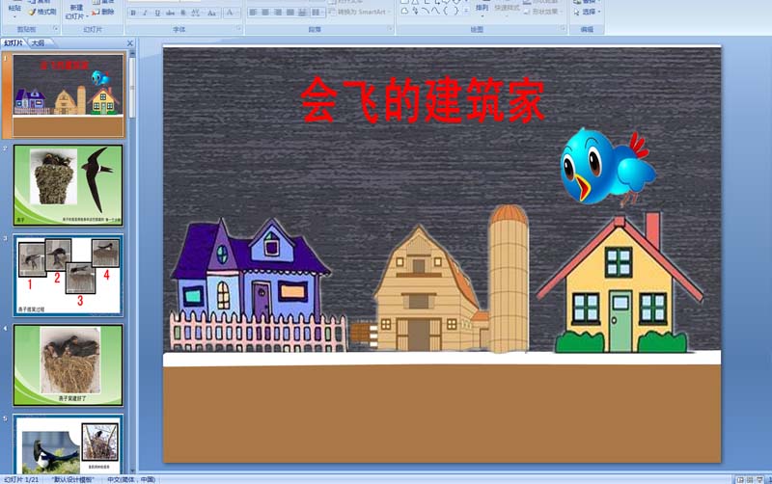Screen dimensions: 772x484
Task: Toggle Italic formatting in the font group
Action: point(145,13)
